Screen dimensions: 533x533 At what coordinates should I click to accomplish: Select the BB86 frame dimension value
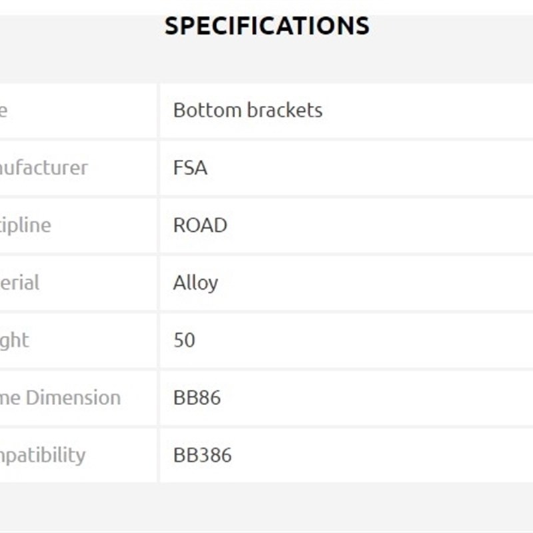click(197, 398)
